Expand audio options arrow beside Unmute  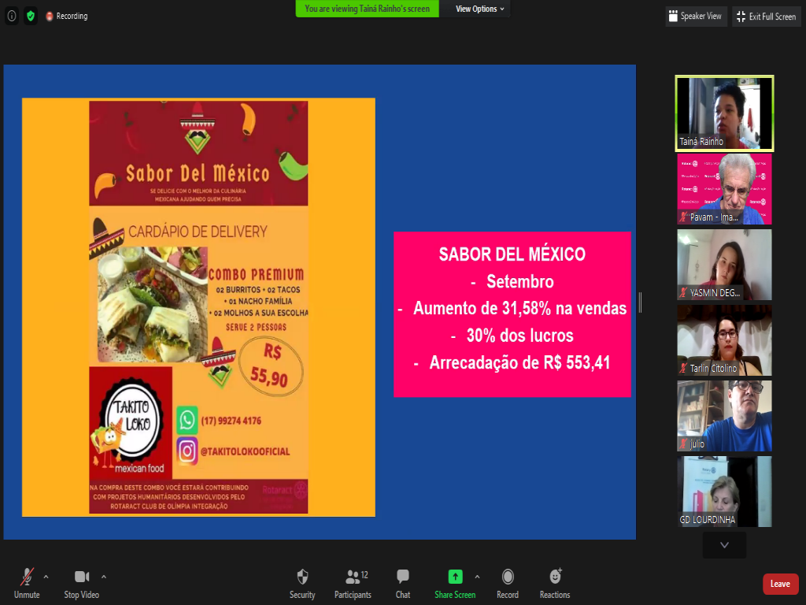click(x=46, y=577)
